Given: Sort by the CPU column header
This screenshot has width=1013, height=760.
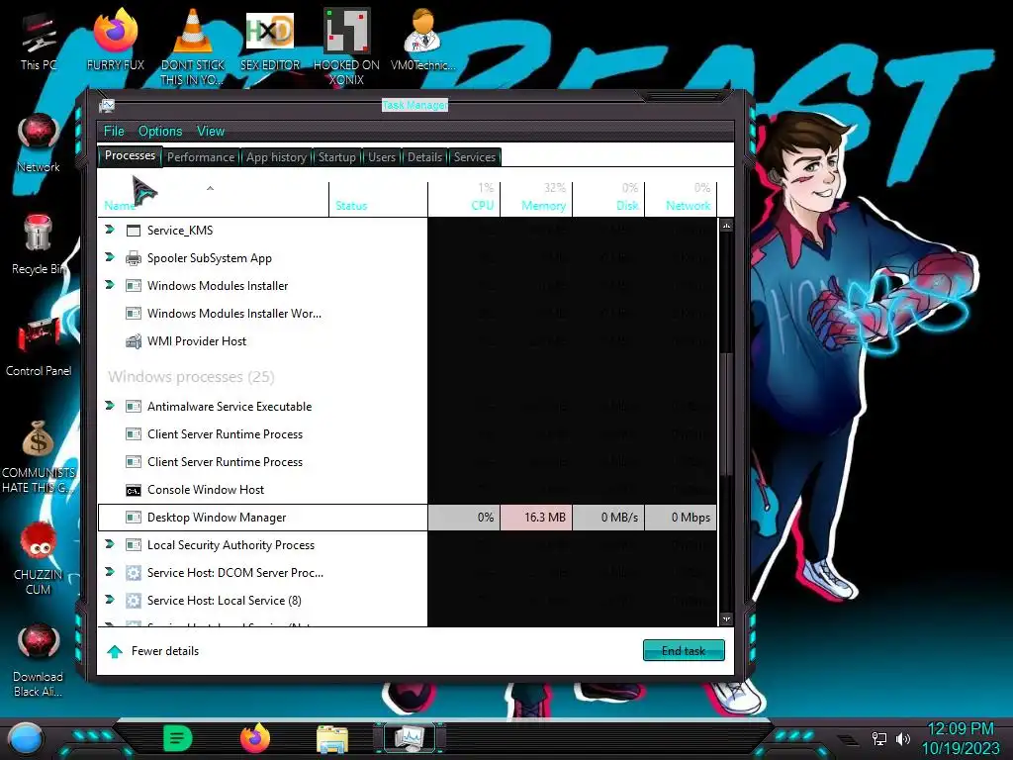Looking at the screenshot, I should point(464,198).
